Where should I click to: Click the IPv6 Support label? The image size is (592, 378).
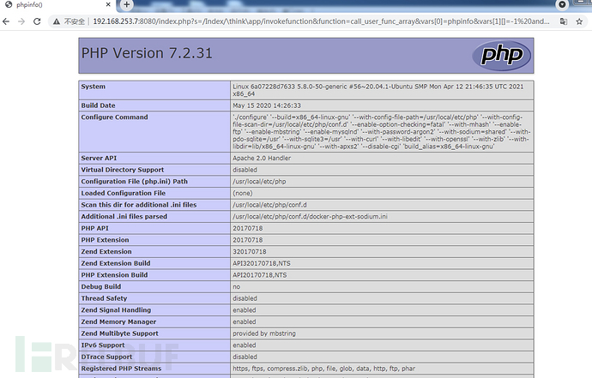click(x=103, y=345)
